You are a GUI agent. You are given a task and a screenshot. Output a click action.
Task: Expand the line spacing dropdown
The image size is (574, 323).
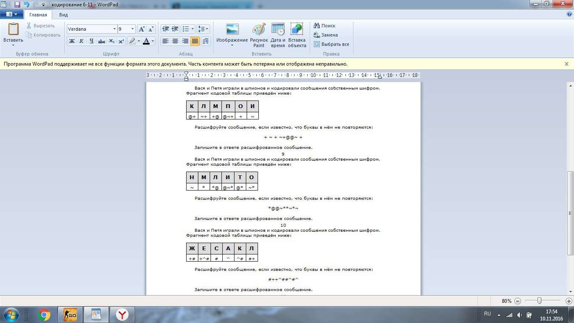click(x=203, y=29)
